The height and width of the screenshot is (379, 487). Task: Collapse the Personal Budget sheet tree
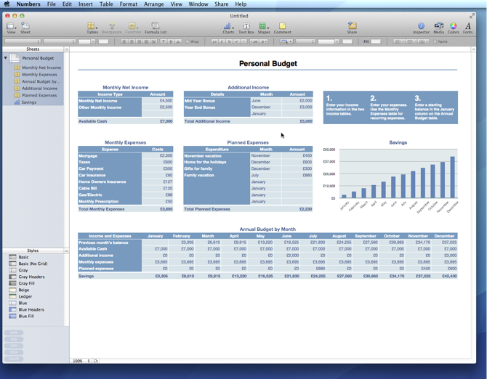5,58
